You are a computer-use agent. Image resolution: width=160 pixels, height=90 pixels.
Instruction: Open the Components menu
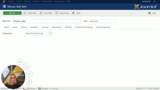[47, 1]
